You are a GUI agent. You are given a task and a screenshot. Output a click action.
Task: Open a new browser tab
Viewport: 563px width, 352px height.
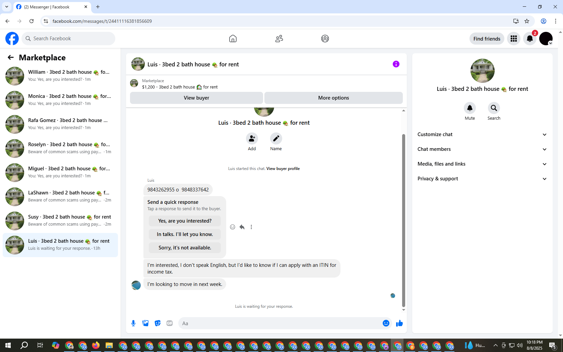click(98, 7)
